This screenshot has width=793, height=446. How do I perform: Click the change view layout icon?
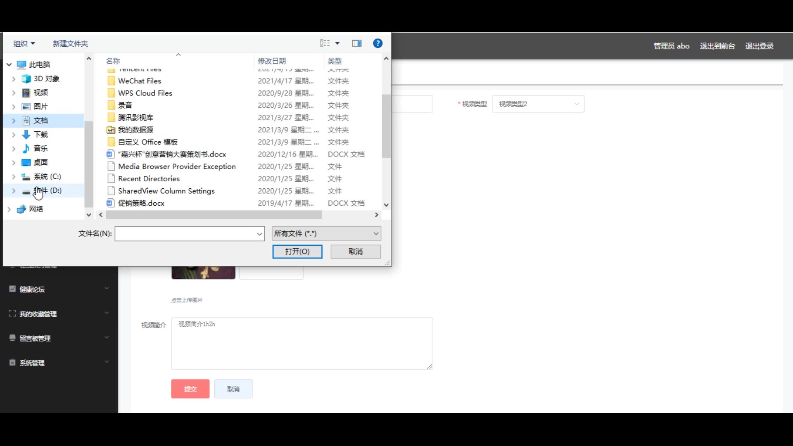(x=325, y=43)
